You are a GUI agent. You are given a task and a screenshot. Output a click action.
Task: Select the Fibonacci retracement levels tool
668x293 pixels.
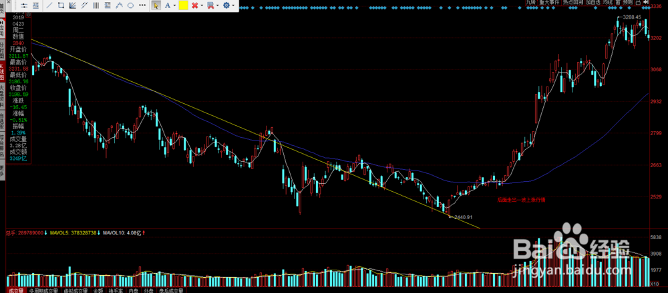coord(108,5)
